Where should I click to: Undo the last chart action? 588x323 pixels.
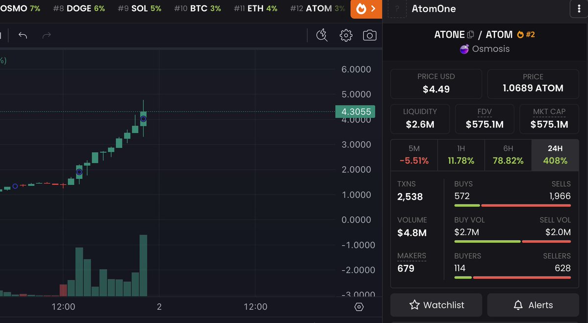pyautogui.click(x=23, y=35)
